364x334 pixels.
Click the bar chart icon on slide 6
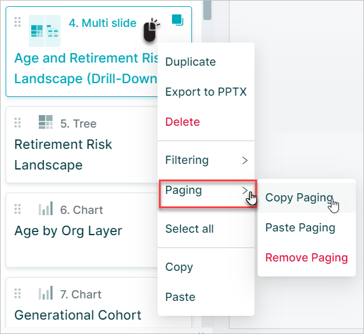[46, 208]
